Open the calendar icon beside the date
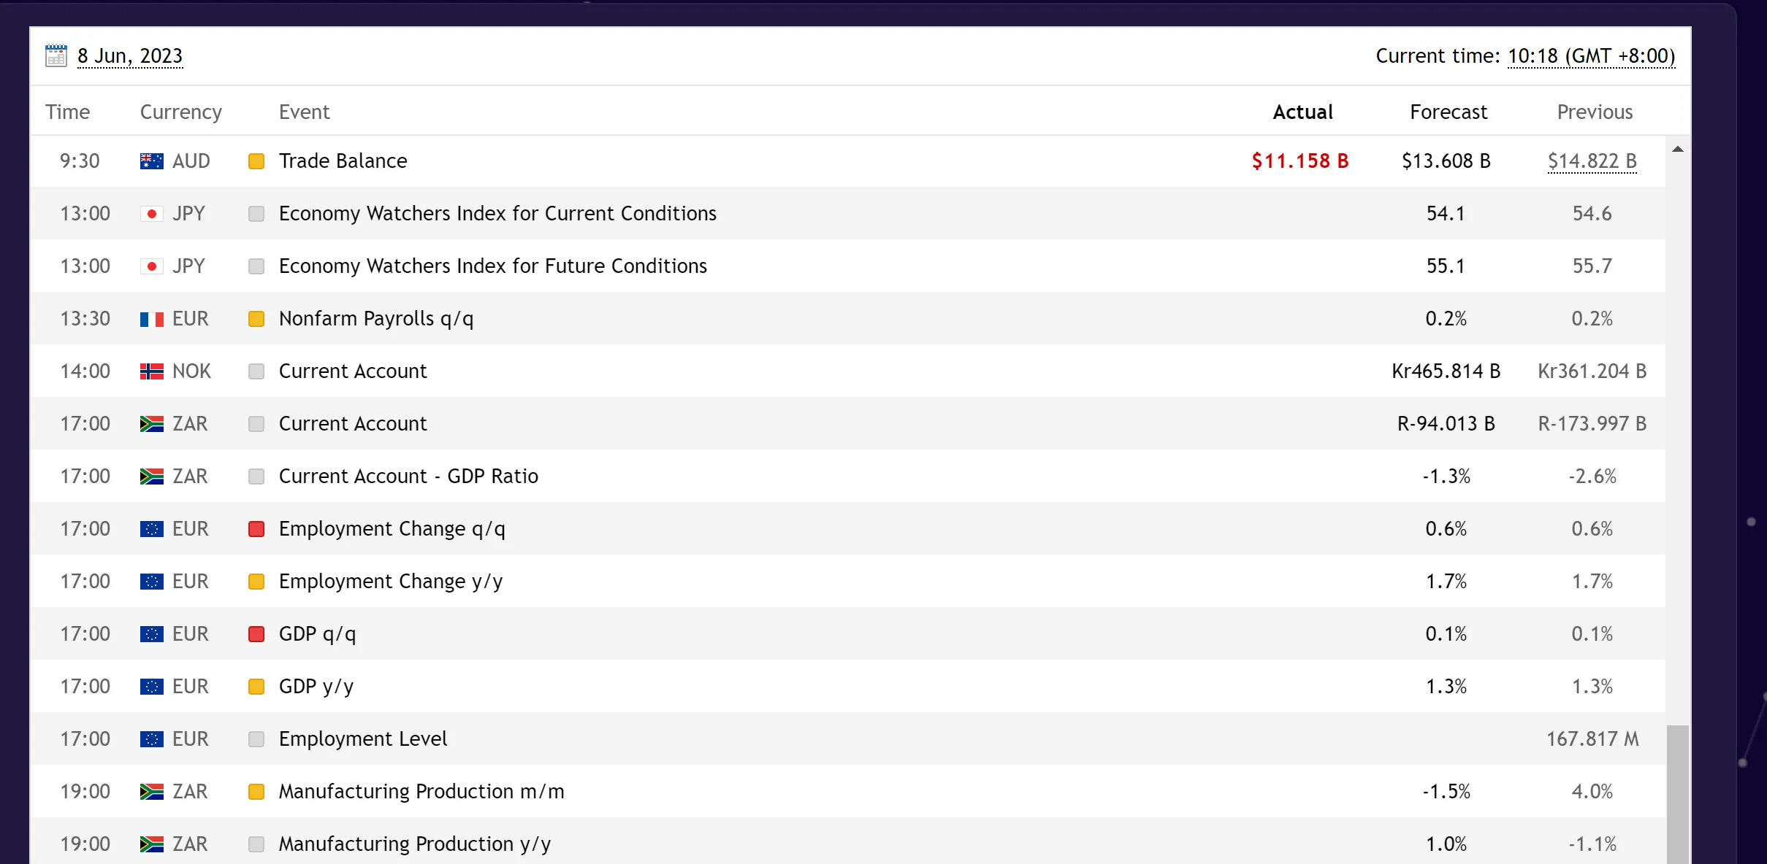Image resolution: width=1767 pixels, height=864 pixels. tap(56, 55)
